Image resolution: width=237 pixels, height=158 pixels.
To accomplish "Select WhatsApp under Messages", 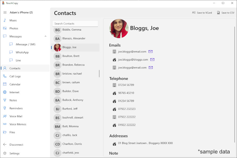I will [x=22, y=52].
